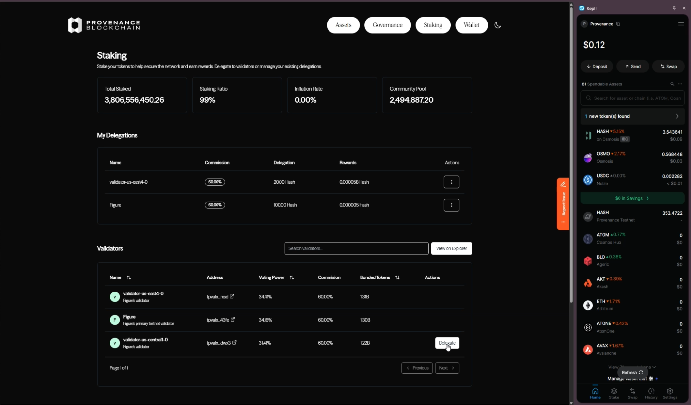This screenshot has height=405, width=691.
Task: Open Settings in Keplr footer
Action: coord(670,393)
